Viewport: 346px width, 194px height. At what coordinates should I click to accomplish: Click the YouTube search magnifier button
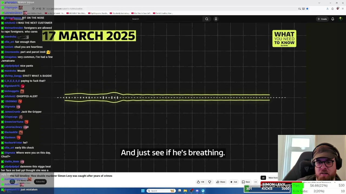(207, 19)
